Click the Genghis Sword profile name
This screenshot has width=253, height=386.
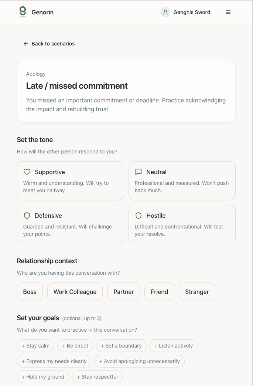192,12
